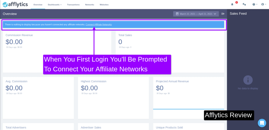Viewport: 269px width, 130px height.
Task: Open the Dashboards menu
Action: (55, 4)
